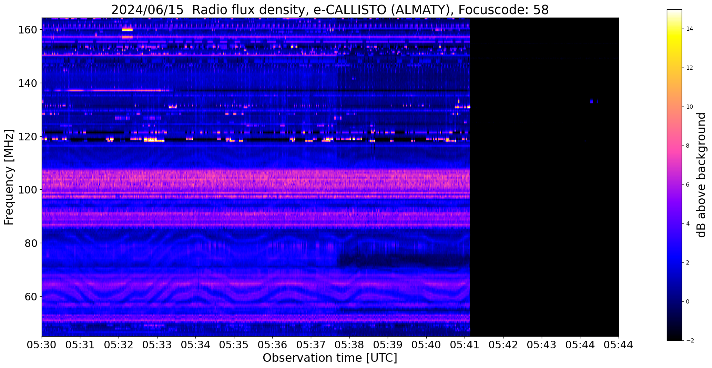Click the 'Observation time [UTC]' axis label
This screenshot has width=712, height=368.
click(x=330, y=358)
